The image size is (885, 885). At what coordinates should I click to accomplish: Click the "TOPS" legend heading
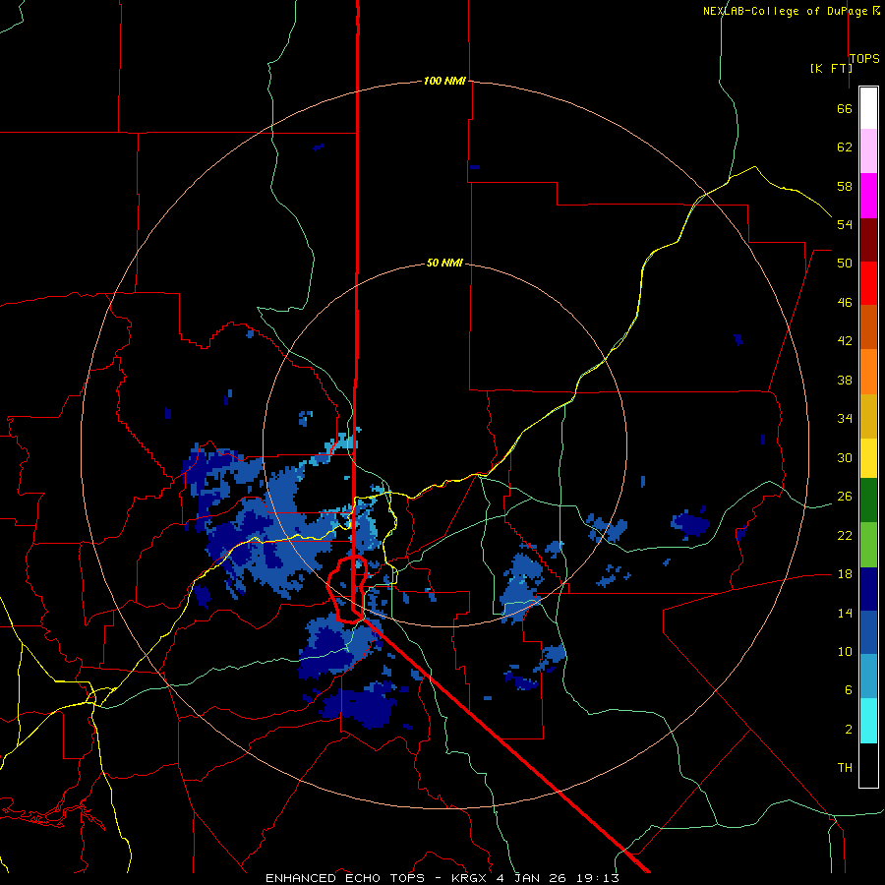coord(864,59)
